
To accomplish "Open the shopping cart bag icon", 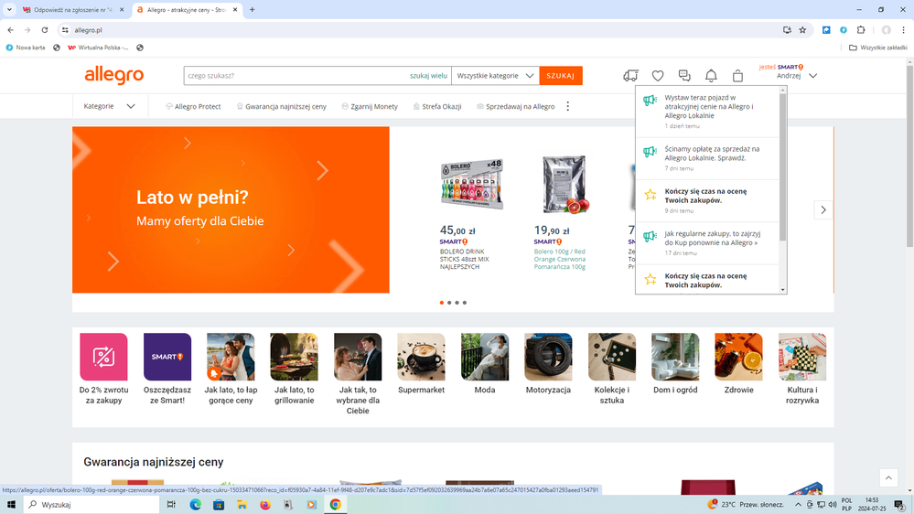I will pyautogui.click(x=738, y=76).
